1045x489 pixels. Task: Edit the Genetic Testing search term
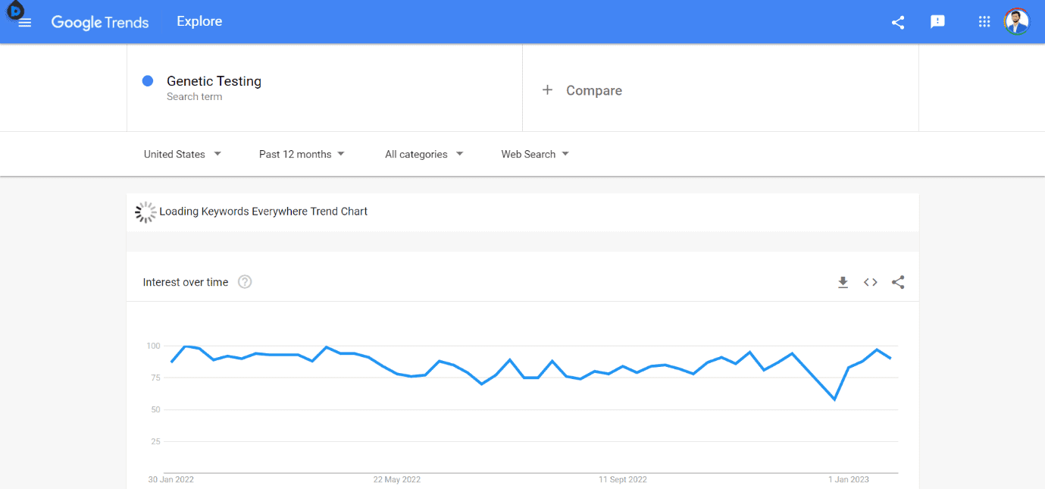click(214, 81)
